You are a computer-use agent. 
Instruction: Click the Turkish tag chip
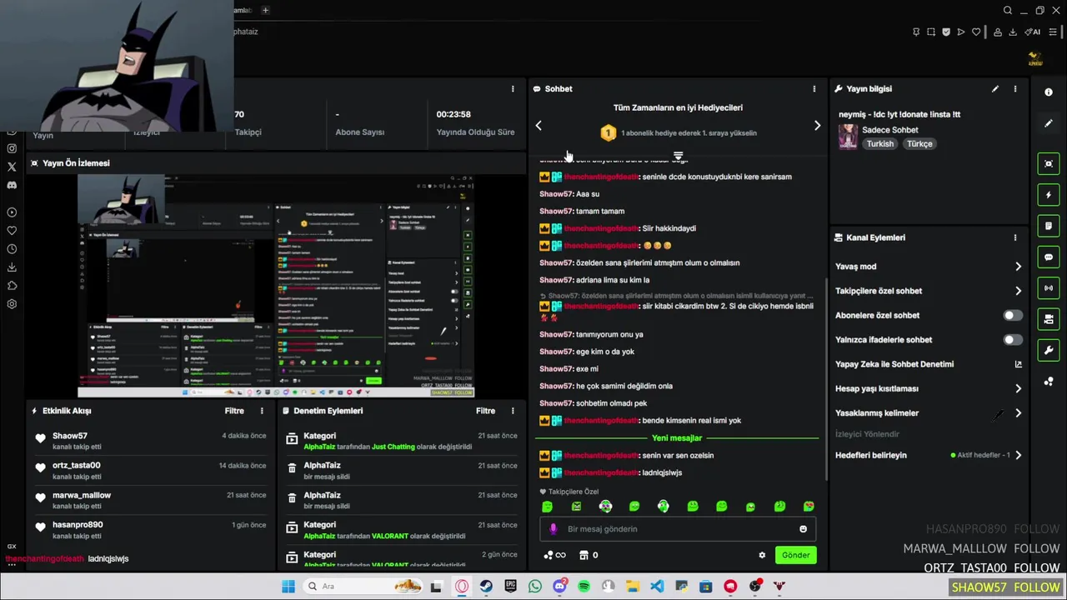pyautogui.click(x=879, y=144)
